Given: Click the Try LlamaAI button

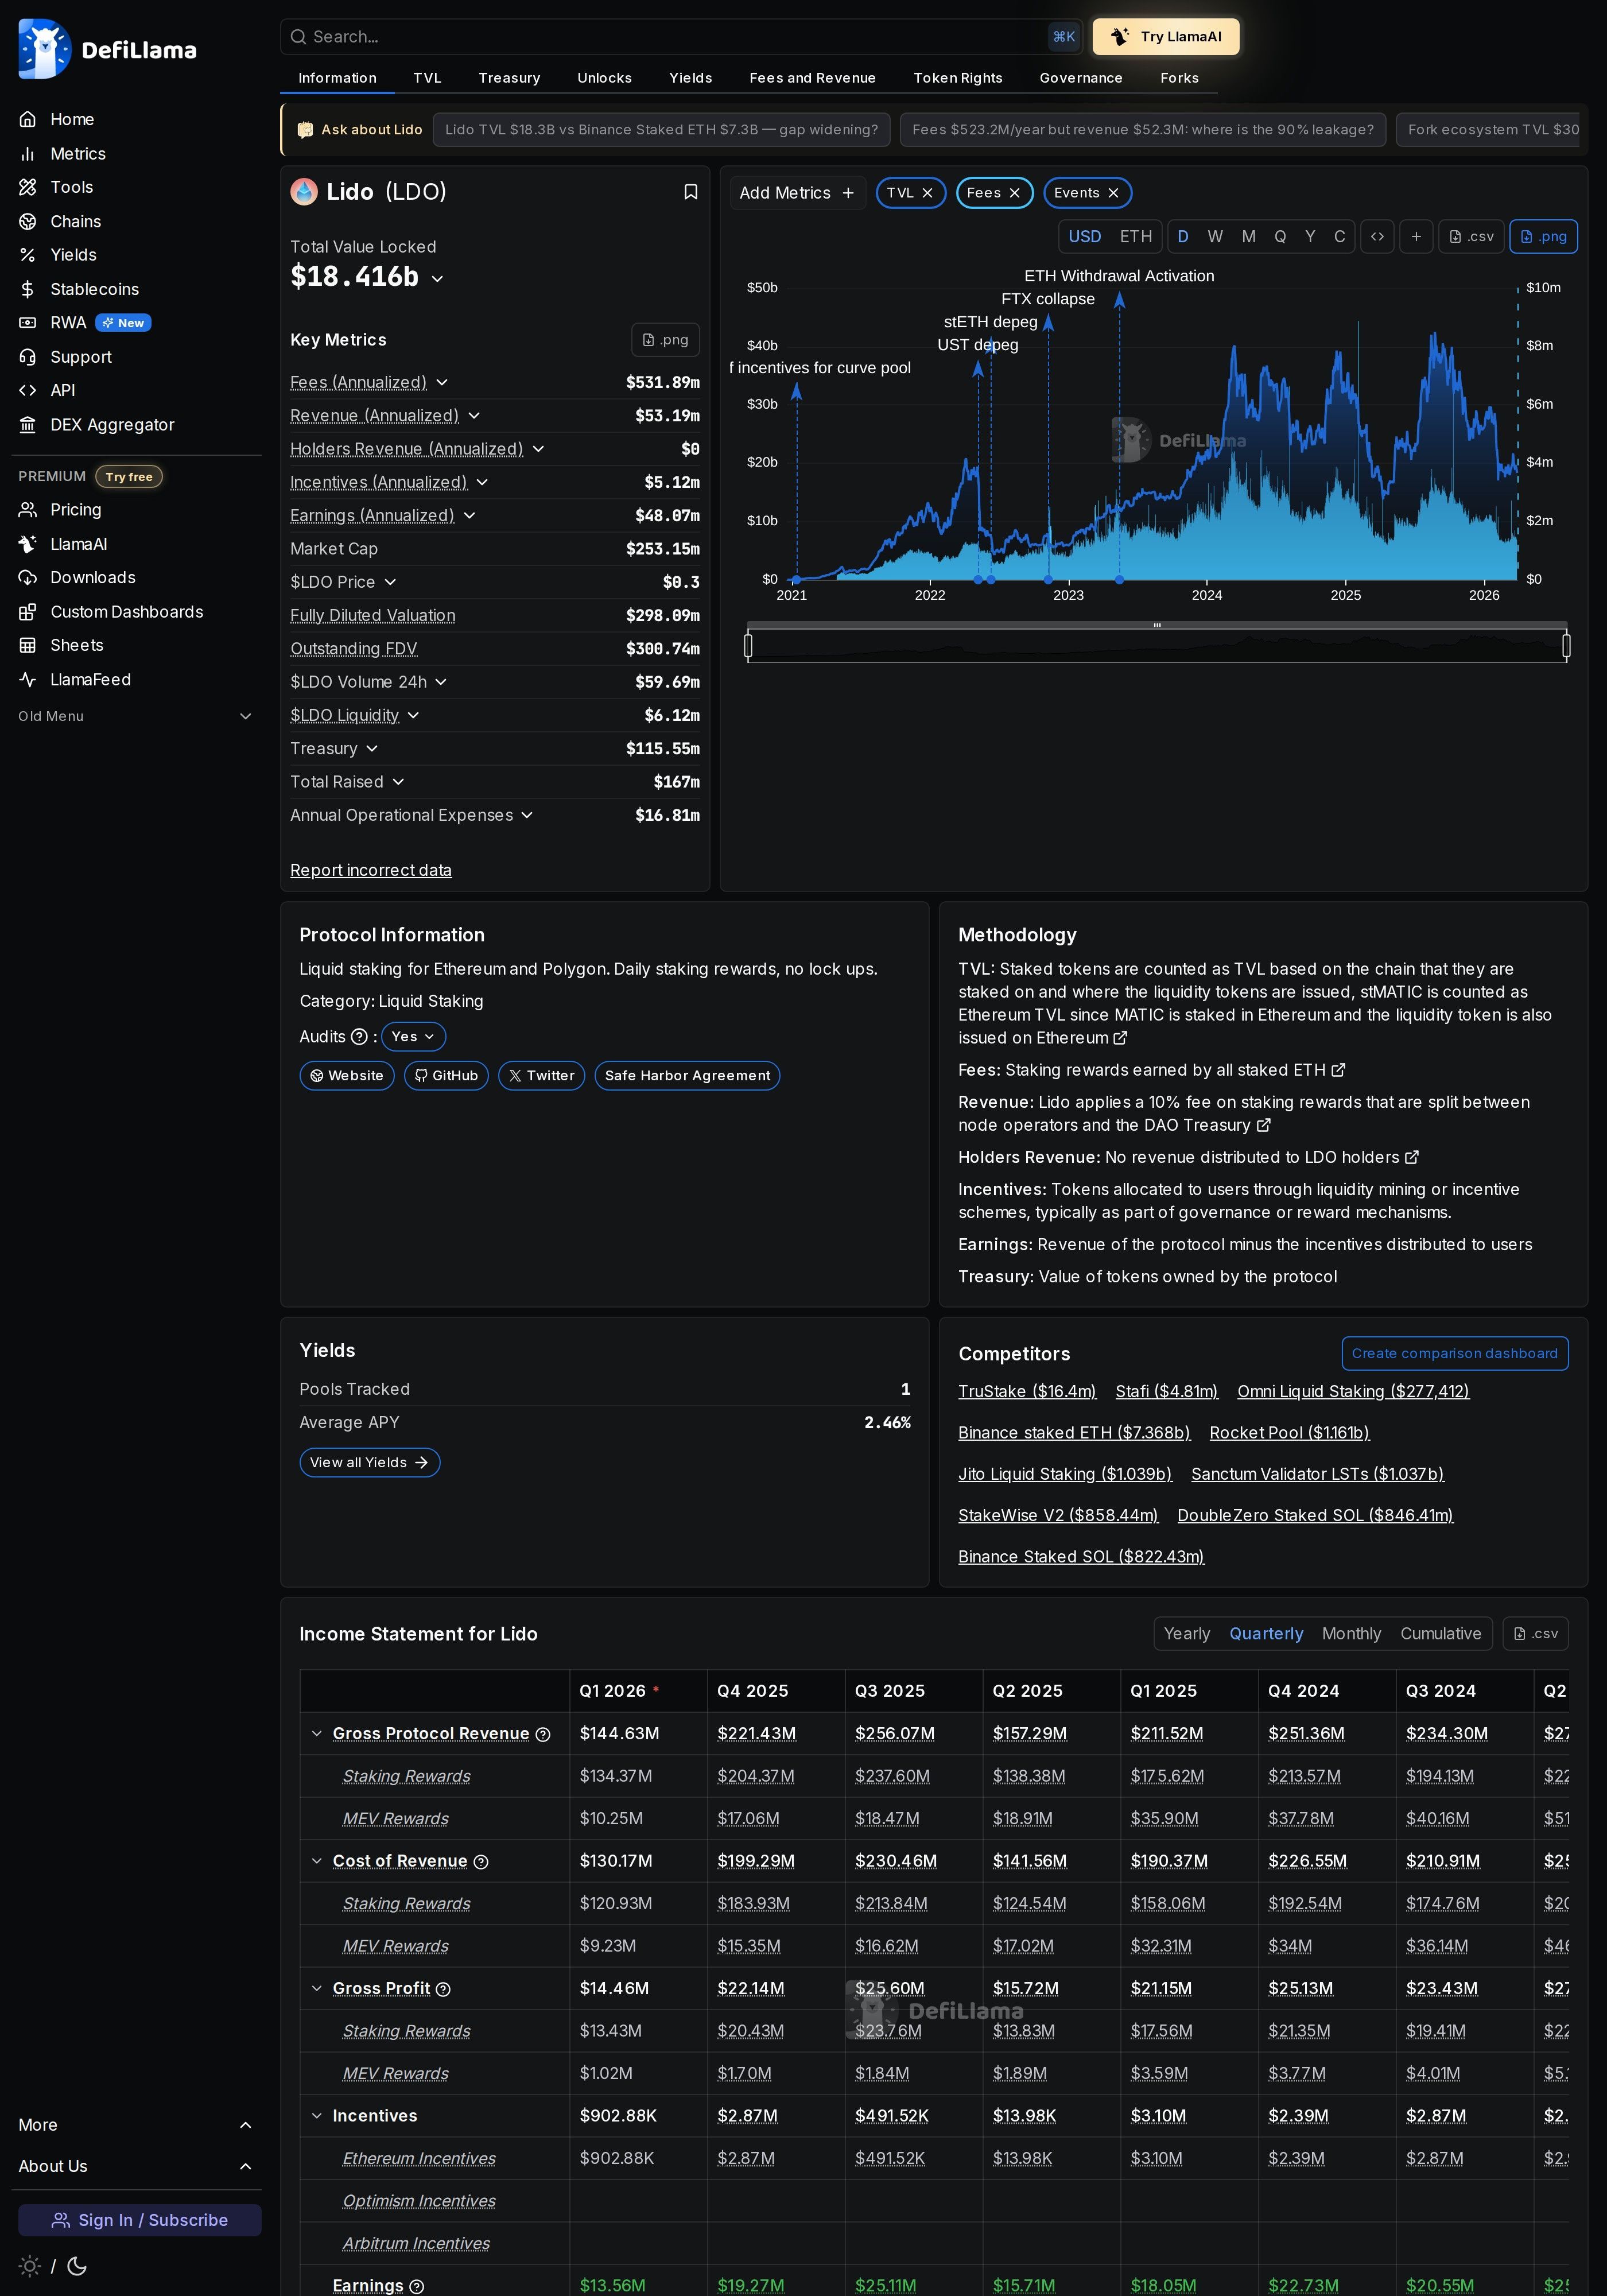Looking at the screenshot, I should pyautogui.click(x=1165, y=36).
